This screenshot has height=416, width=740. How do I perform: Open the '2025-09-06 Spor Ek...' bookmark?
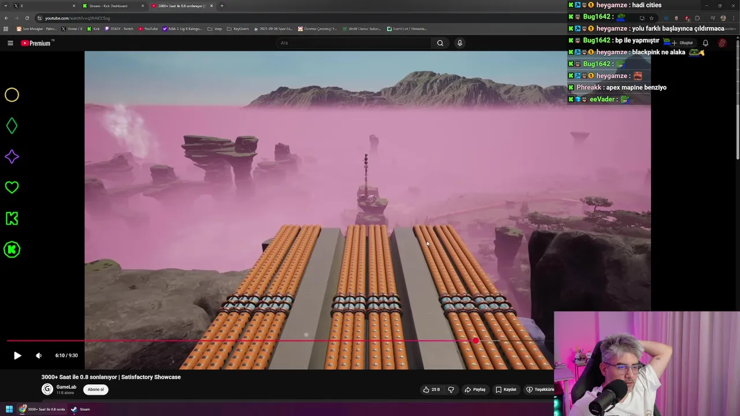point(273,28)
